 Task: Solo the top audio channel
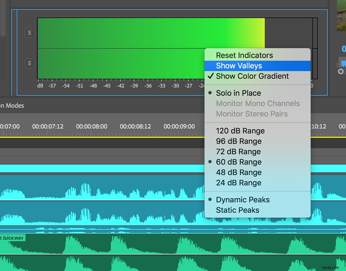click(x=29, y=32)
